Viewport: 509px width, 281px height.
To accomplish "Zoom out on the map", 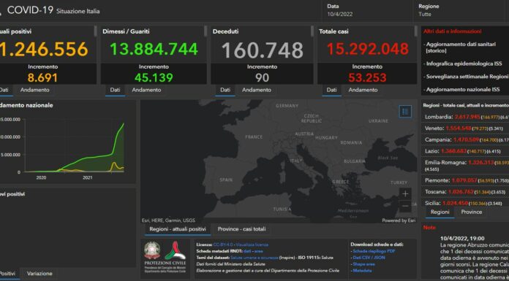I will [405, 206].
